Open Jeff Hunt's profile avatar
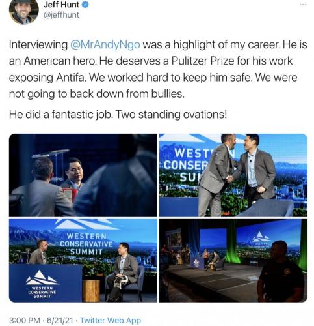 click(23, 10)
